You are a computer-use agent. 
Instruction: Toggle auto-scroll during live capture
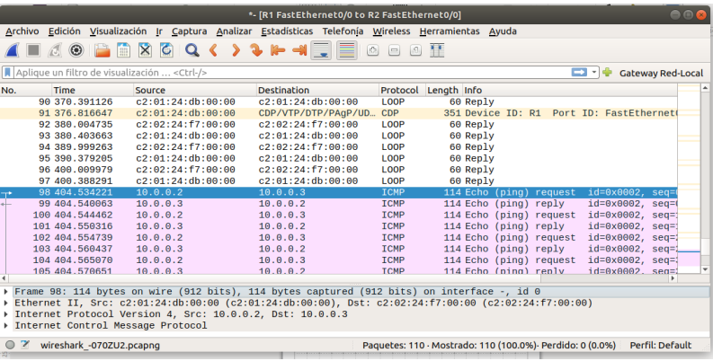pos(321,50)
